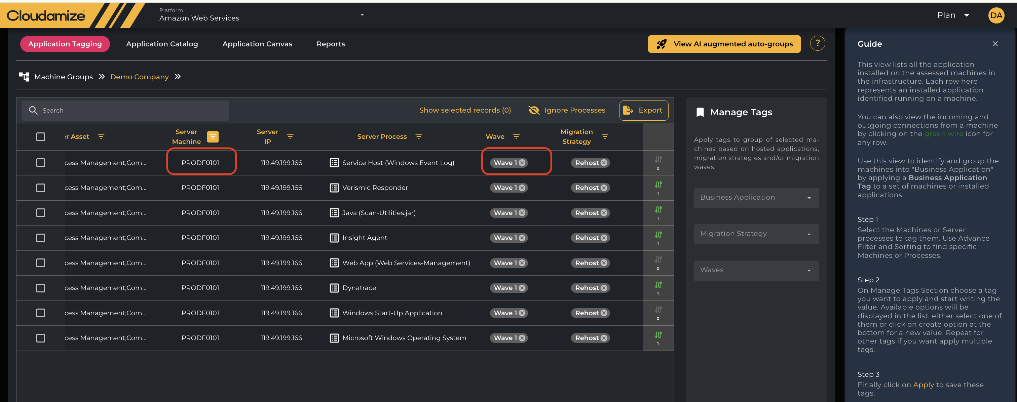
Task: Remove Rehost tag from Insight Agent row
Action: [x=604, y=238]
